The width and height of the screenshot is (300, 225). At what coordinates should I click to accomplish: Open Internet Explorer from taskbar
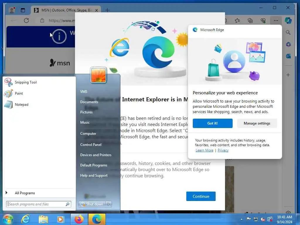pyautogui.click(x=25, y=219)
